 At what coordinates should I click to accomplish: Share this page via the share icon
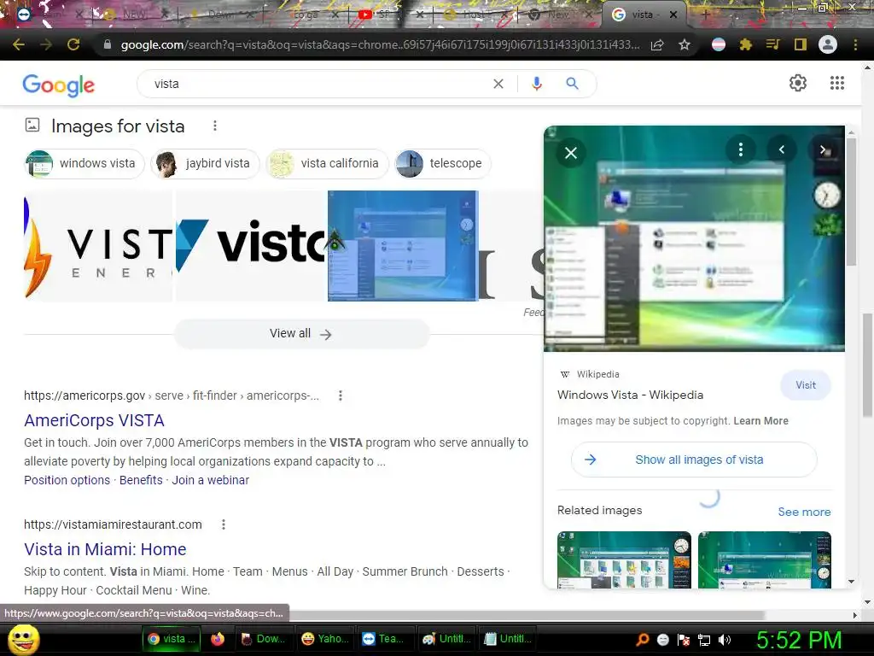(657, 44)
